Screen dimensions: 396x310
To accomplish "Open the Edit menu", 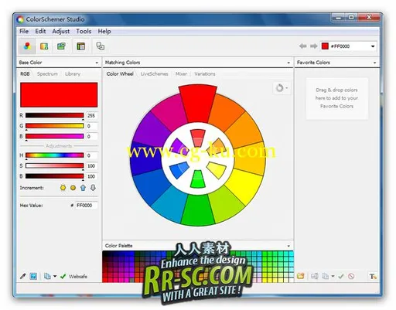I will pos(40,31).
